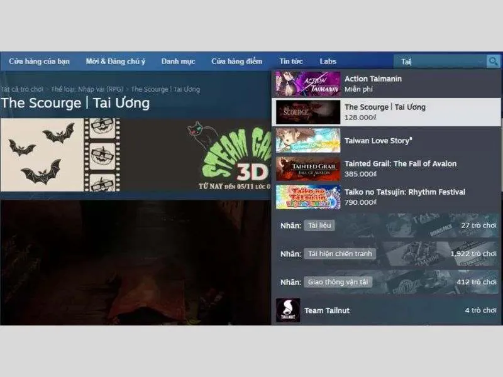
Task: Click the dark game screenshot preview
Action: pos(136,262)
